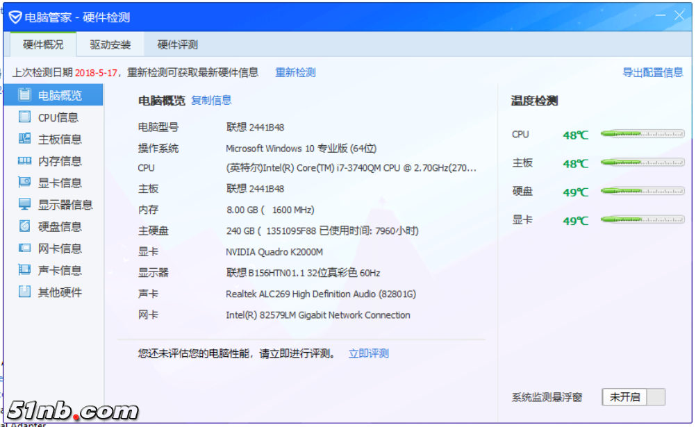Screen dimensions: 696x427
Task: Click the 硬盘信息 hard disk icon
Action: (25, 226)
